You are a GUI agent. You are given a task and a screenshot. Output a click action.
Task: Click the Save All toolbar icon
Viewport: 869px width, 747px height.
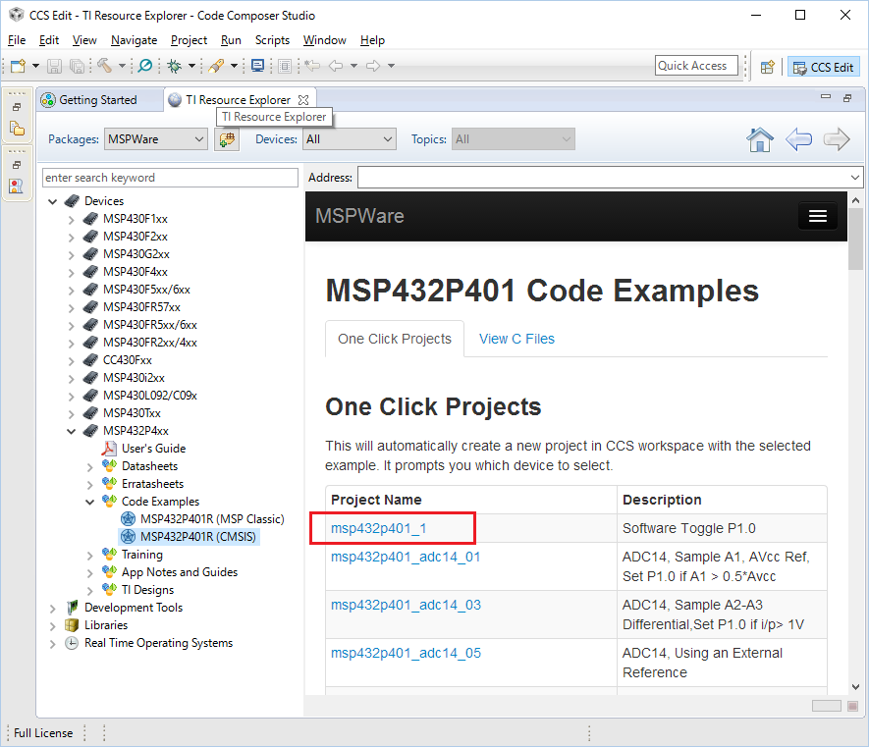pos(77,67)
